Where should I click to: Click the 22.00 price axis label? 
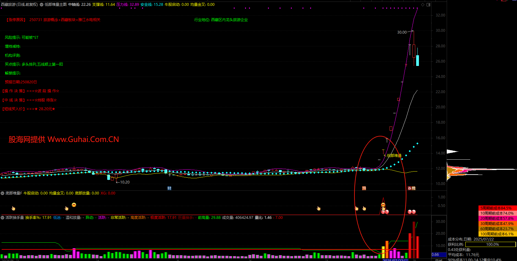point(440,92)
